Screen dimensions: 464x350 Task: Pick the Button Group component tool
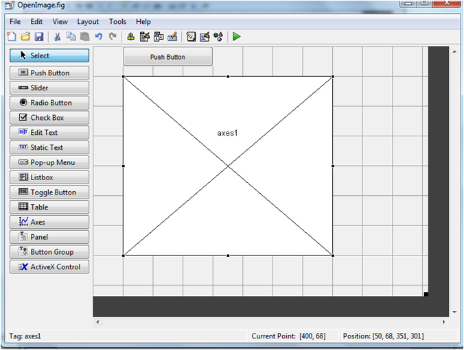[x=49, y=251]
